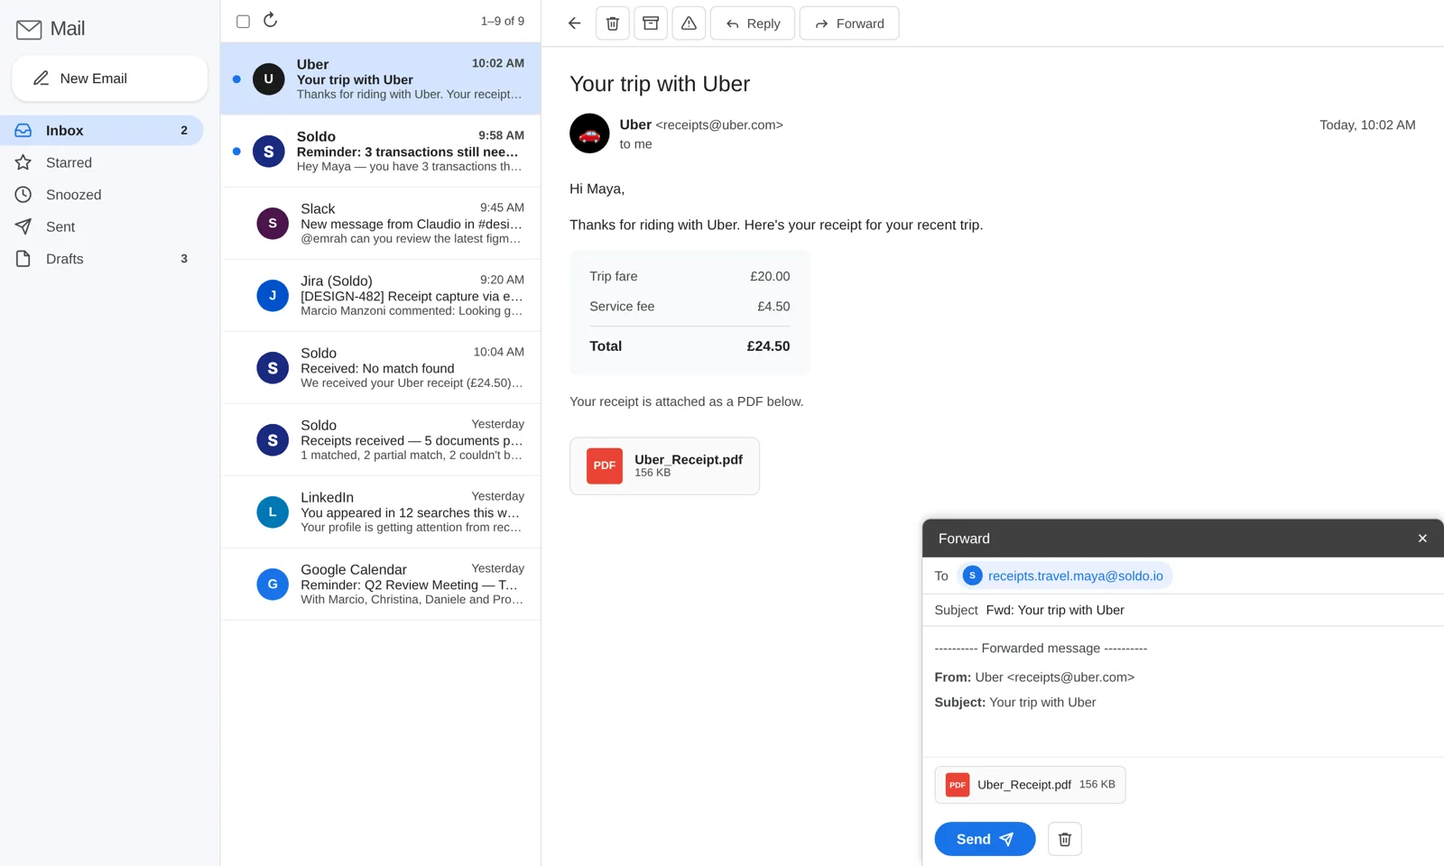Image resolution: width=1444 pixels, height=866 pixels.
Task: Click the Reply button
Action: point(753,23)
